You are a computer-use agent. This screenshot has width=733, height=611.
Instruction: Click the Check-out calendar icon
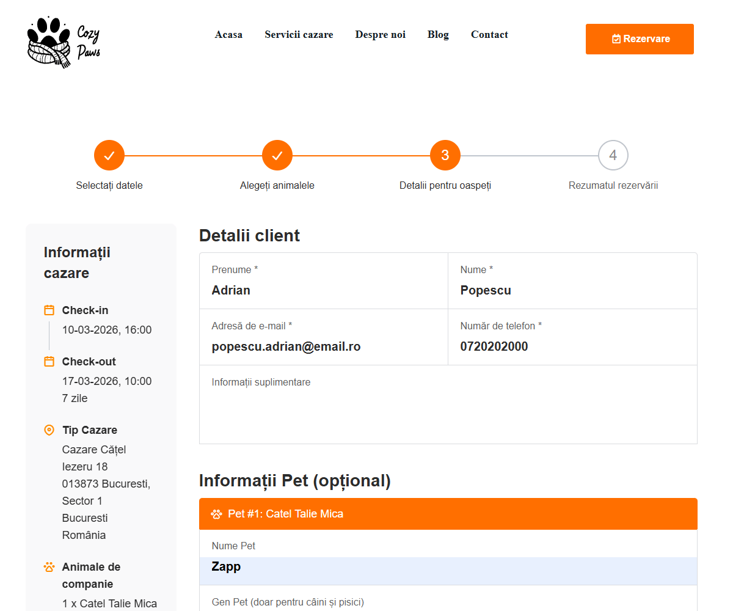49,361
